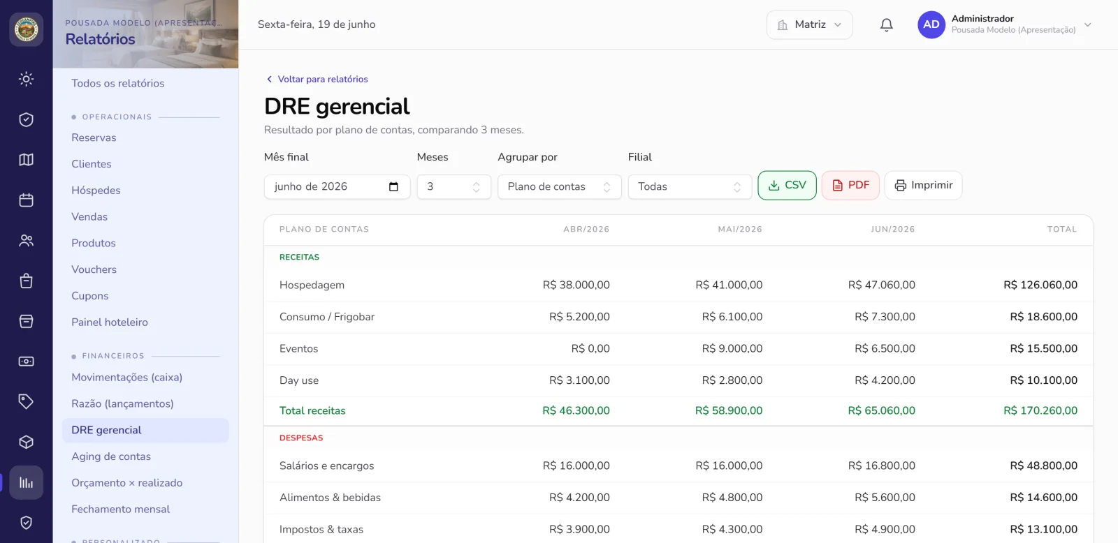Select the price tag icon in the sidebar
This screenshot has width=1118, height=543.
click(27, 401)
